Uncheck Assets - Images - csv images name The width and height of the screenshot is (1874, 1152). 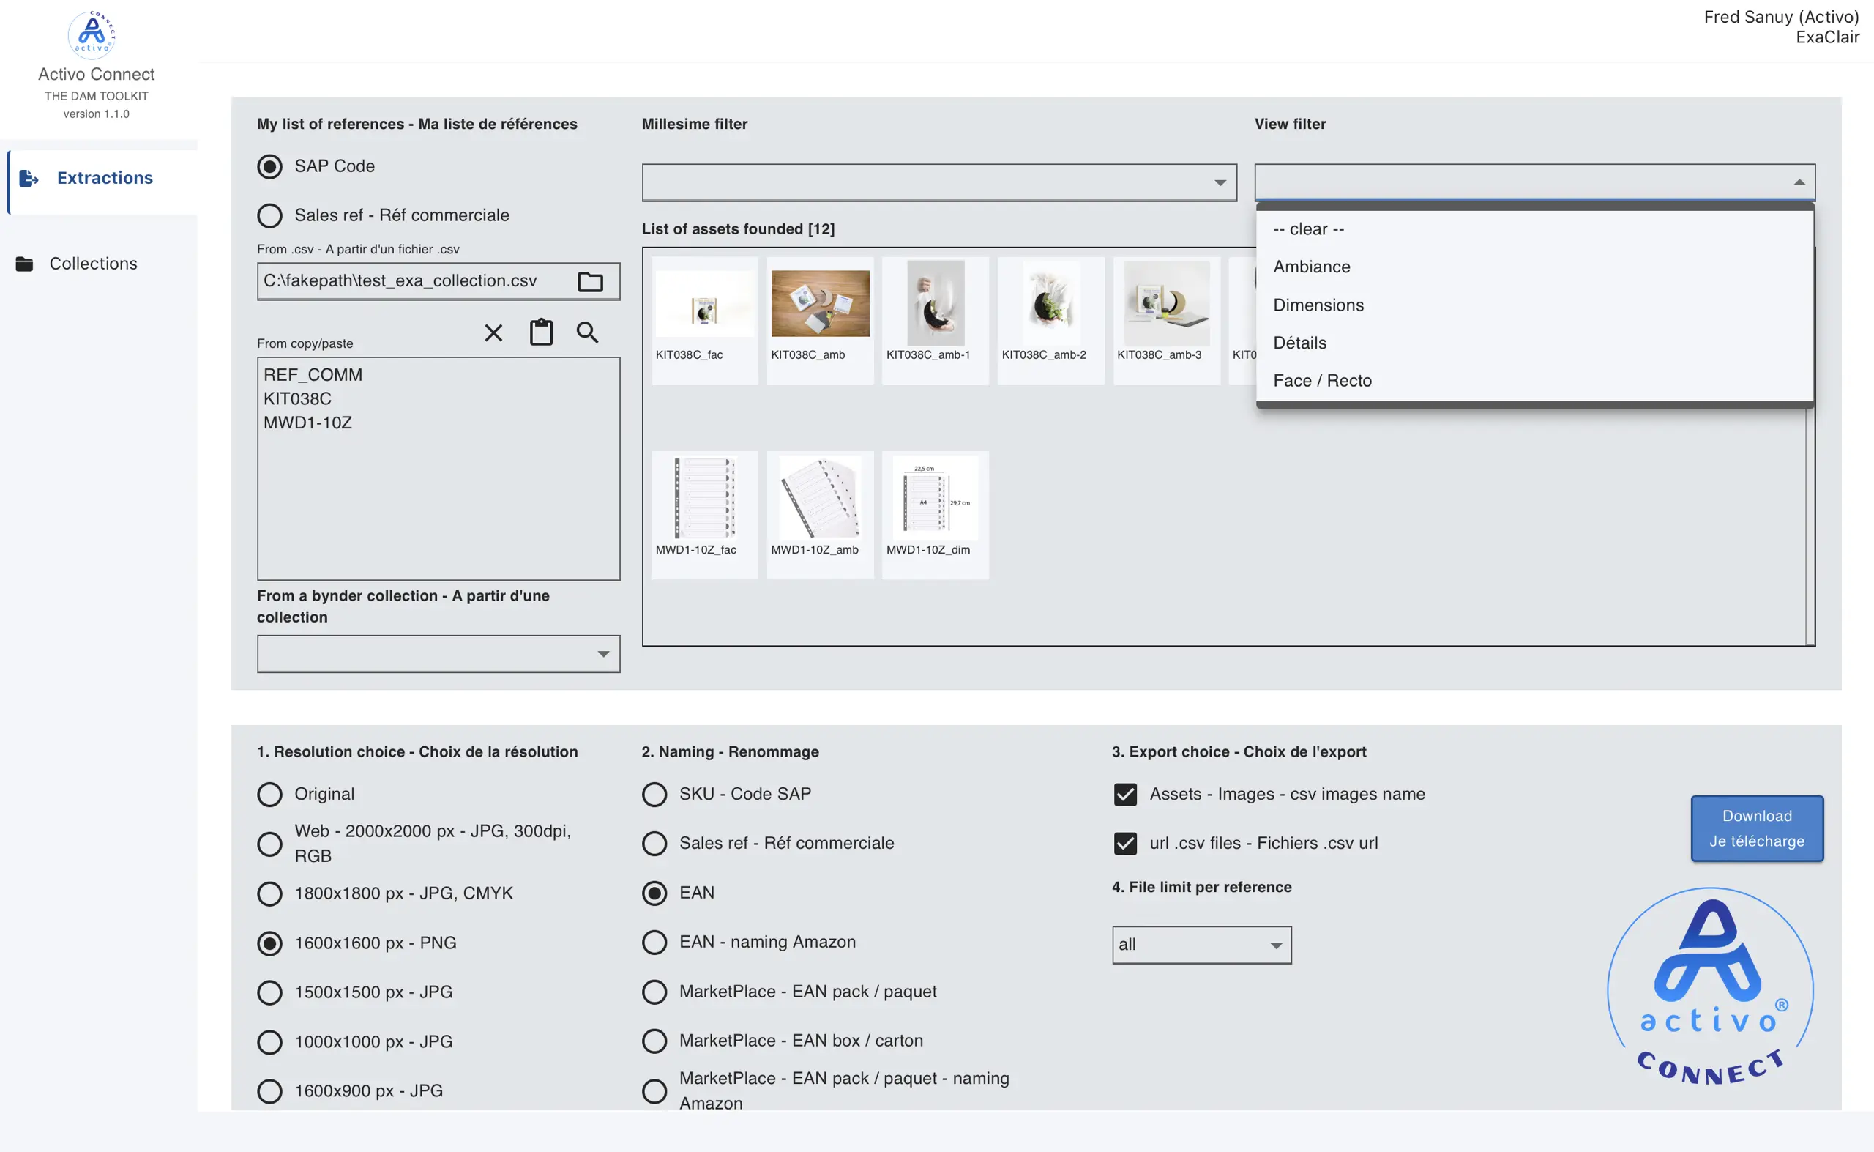(1124, 794)
